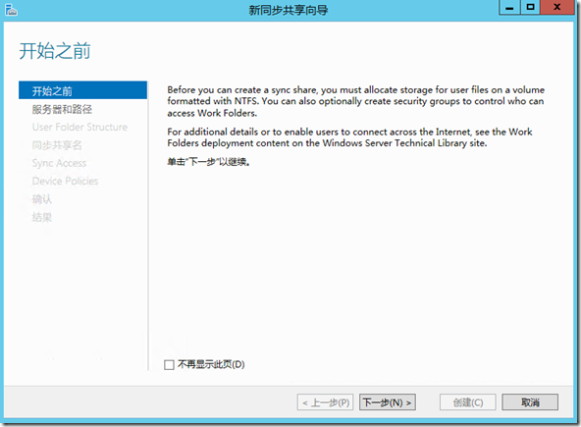The width and height of the screenshot is (581, 427).
Task: Open the 服务器和路径 step
Action: [x=62, y=109]
